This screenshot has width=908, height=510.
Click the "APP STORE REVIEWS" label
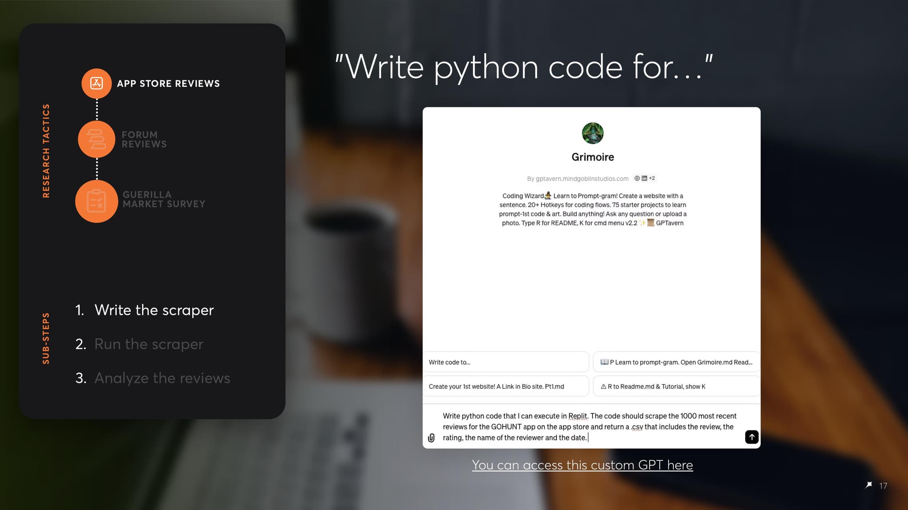(168, 84)
